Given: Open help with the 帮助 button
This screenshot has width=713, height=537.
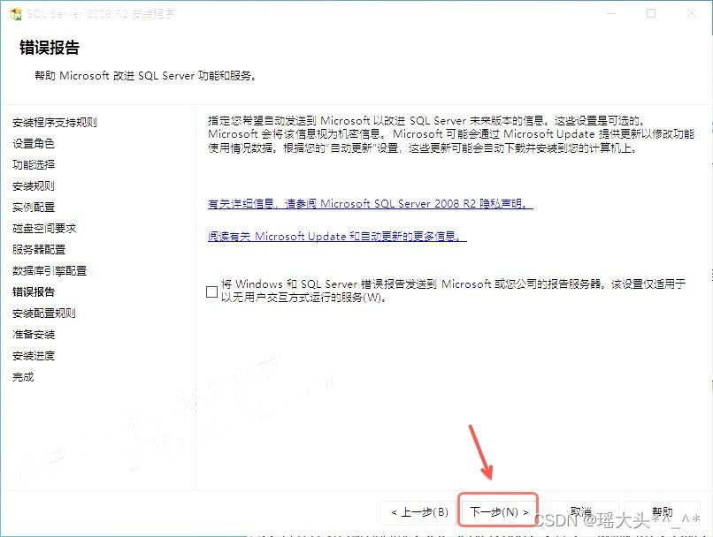Looking at the screenshot, I should [x=662, y=512].
